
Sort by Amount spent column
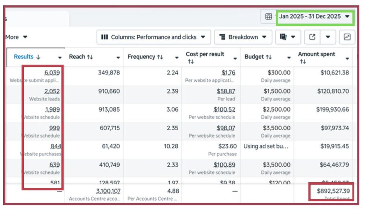[x=317, y=57]
